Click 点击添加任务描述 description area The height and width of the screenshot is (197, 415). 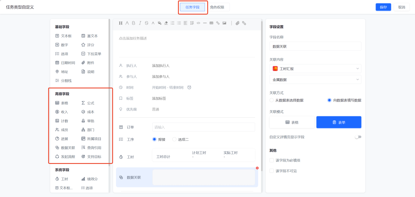click(133, 38)
